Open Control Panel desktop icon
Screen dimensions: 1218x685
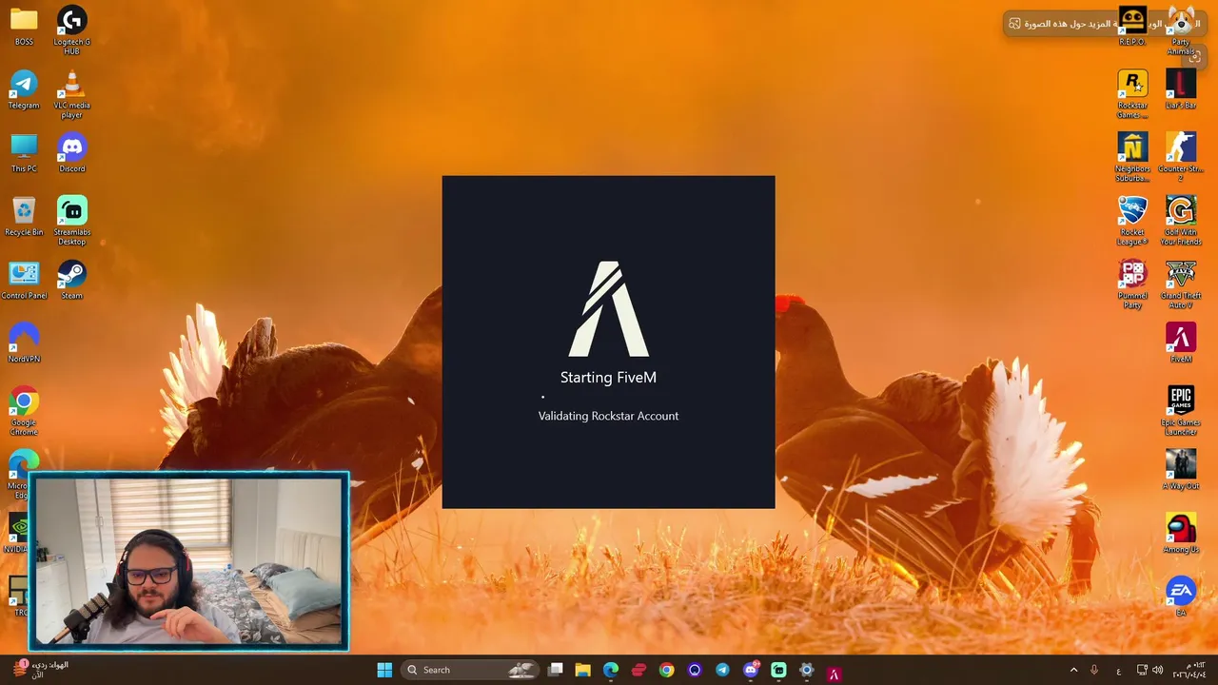(24, 281)
